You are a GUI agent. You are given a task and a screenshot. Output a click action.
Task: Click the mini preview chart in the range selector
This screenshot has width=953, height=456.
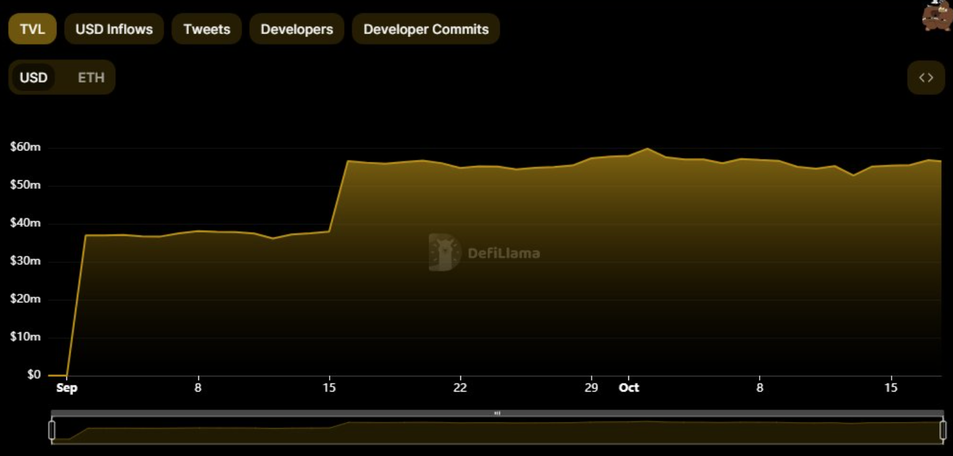496,431
